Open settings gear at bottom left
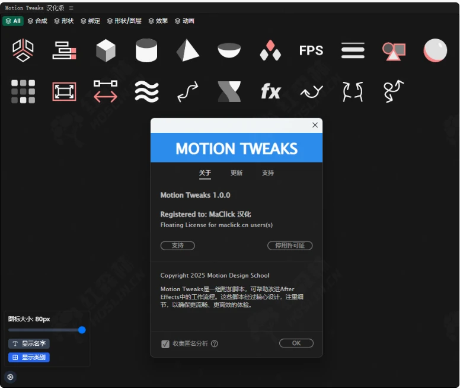Image resolution: width=460 pixels, height=389 pixels. 10,377
